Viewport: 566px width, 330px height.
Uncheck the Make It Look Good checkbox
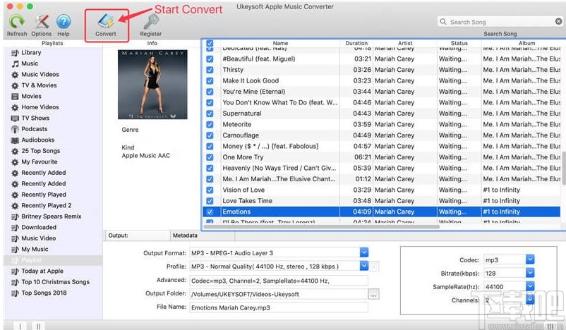(210, 81)
